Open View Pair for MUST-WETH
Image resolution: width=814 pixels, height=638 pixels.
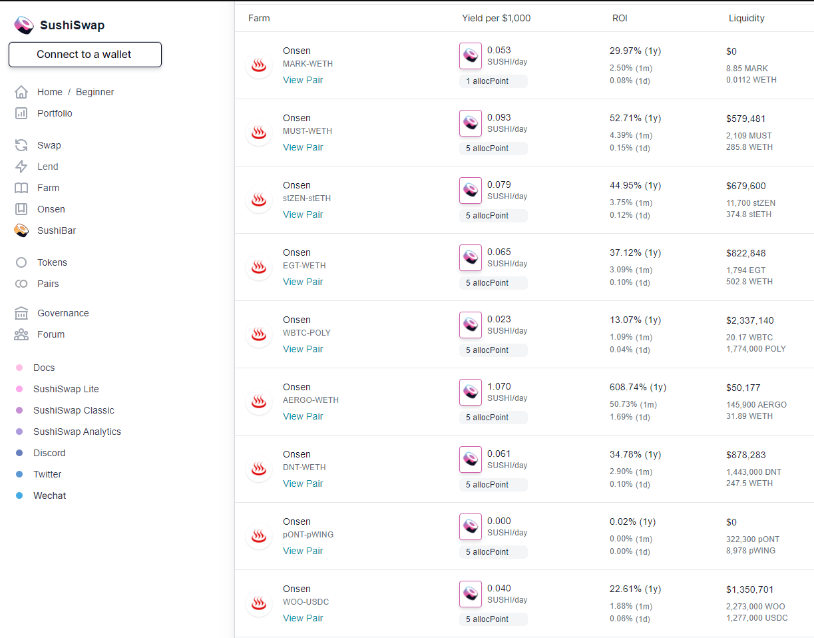(x=303, y=147)
